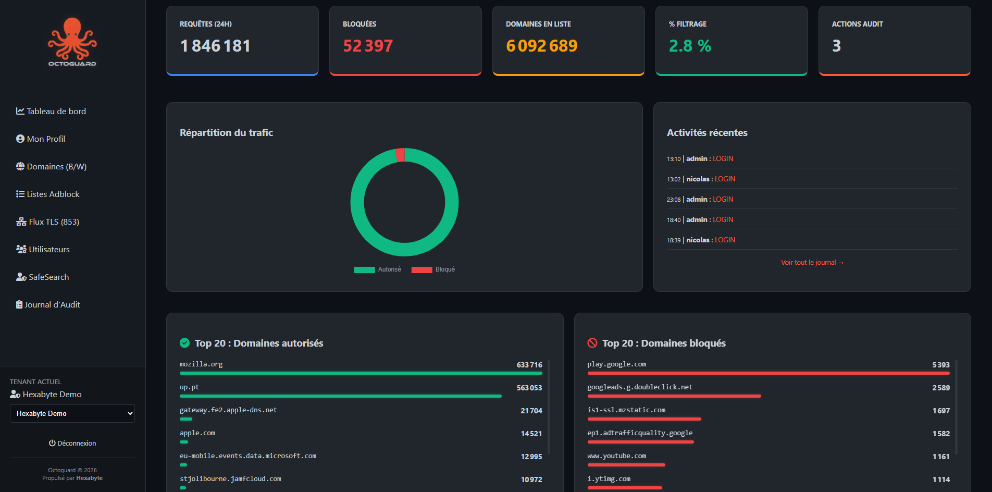Follow the Voir tout le journal link
The width and height of the screenshot is (992, 492).
[812, 262]
